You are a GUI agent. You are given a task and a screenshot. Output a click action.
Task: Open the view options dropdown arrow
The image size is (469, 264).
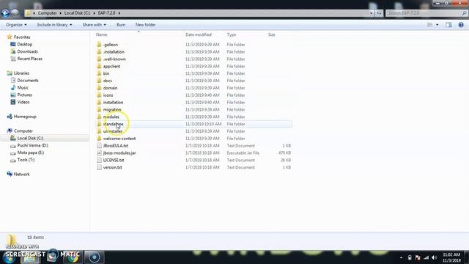437,25
